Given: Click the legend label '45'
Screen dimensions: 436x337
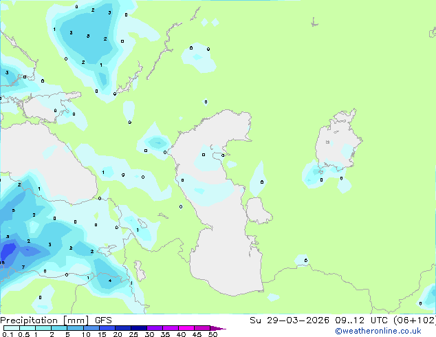Looking at the screenshot, I should (x=197, y=334).
